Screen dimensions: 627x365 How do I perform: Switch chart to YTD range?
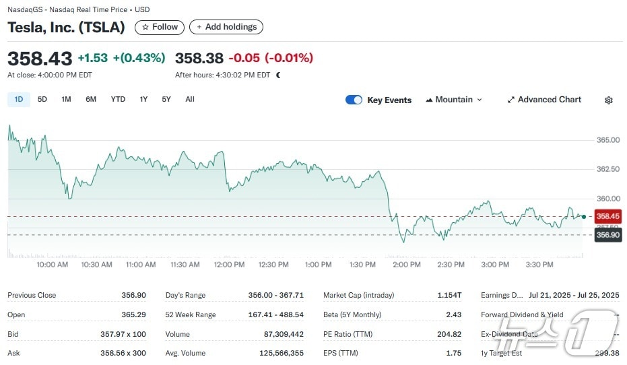click(x=118, y=100)
